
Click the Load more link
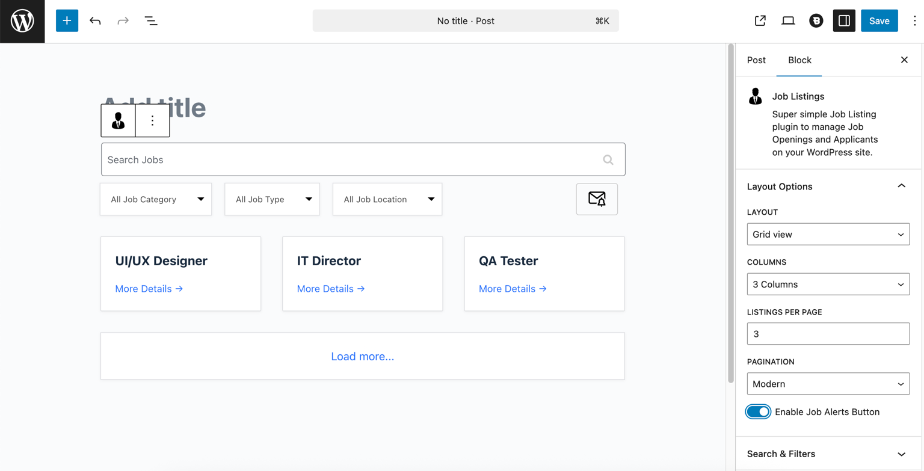362,357
